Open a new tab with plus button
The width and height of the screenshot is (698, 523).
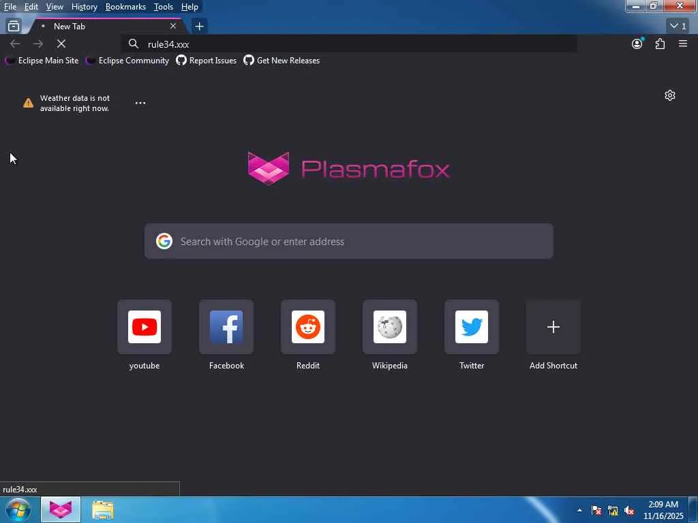pos(200,27)
